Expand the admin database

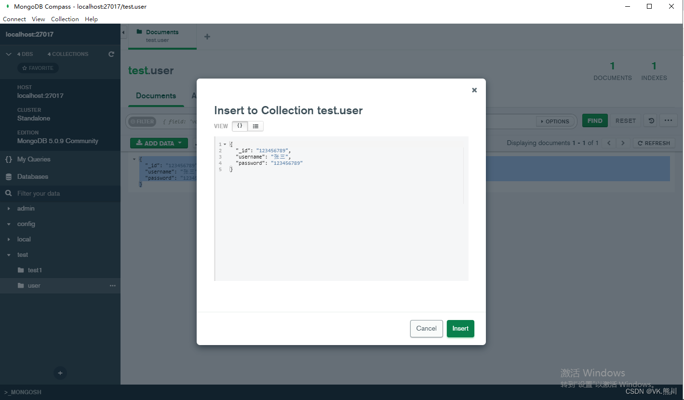9,209
